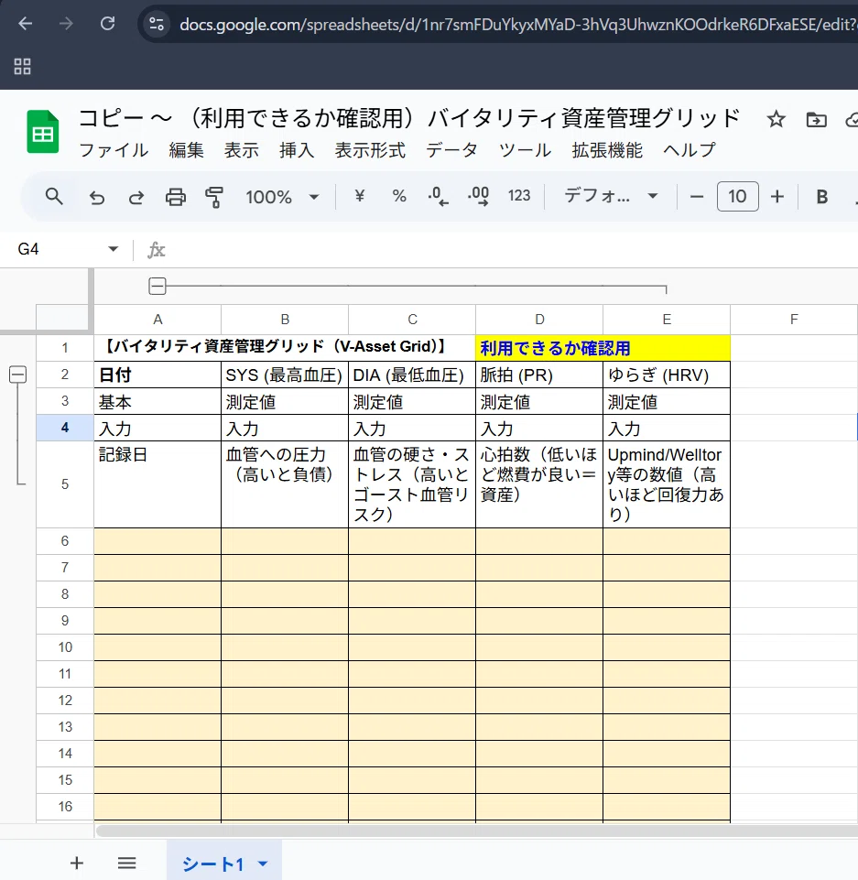Screen dimensions: 858x880
Task: Open the font family dropdown
Action: click(x=611, y=197)
